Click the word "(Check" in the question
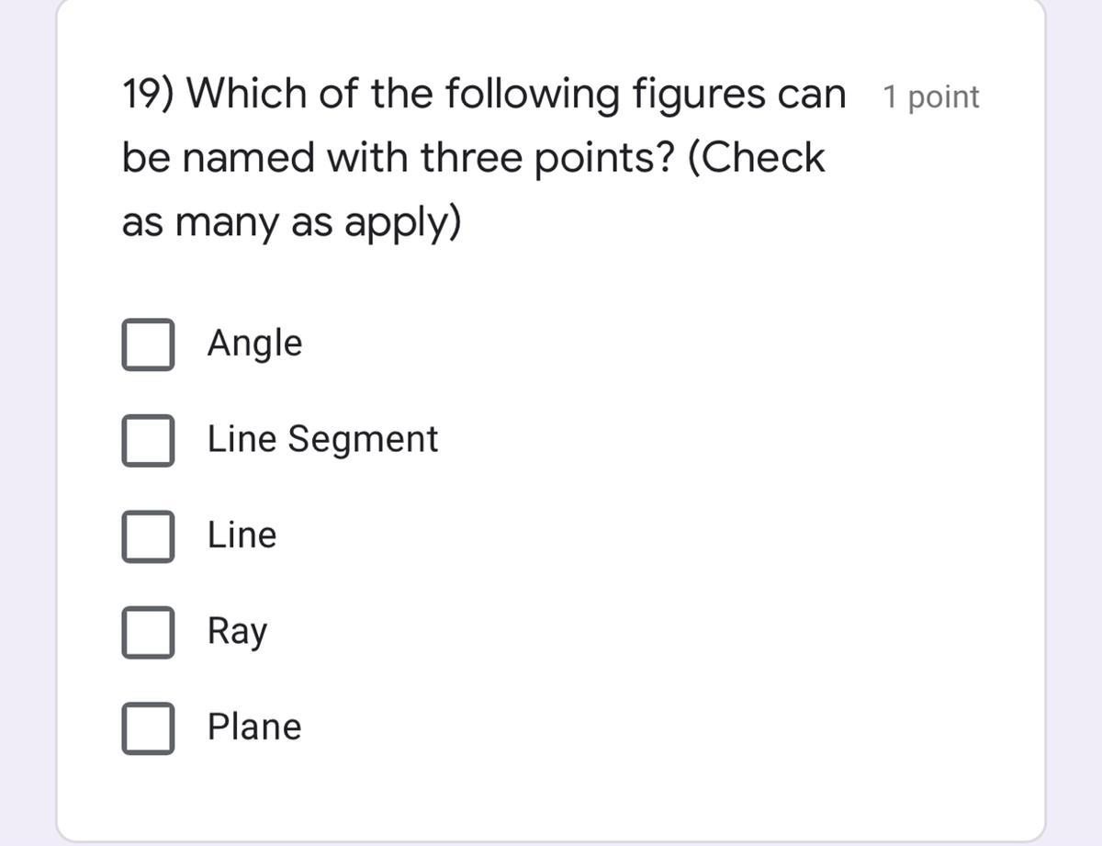The image size is (1102, 846). [756, 158]
